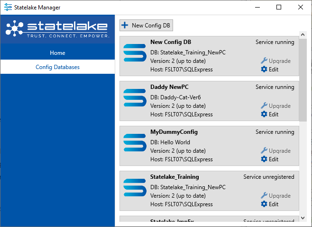Click 'Host: FSLT07\SQLExpress' on MyDummyConfig card
Screen dimensions: 312x227
pyautogui.click(x=182, y=159)
